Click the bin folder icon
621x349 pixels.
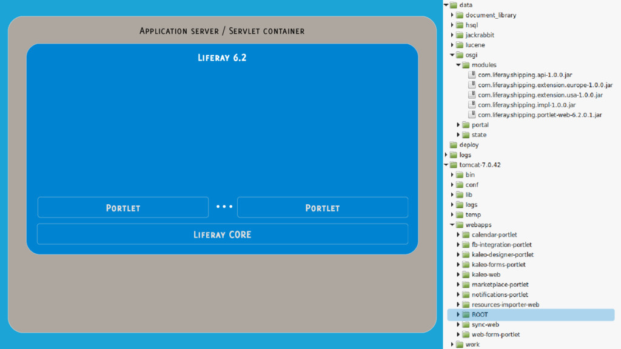[460, 174]
